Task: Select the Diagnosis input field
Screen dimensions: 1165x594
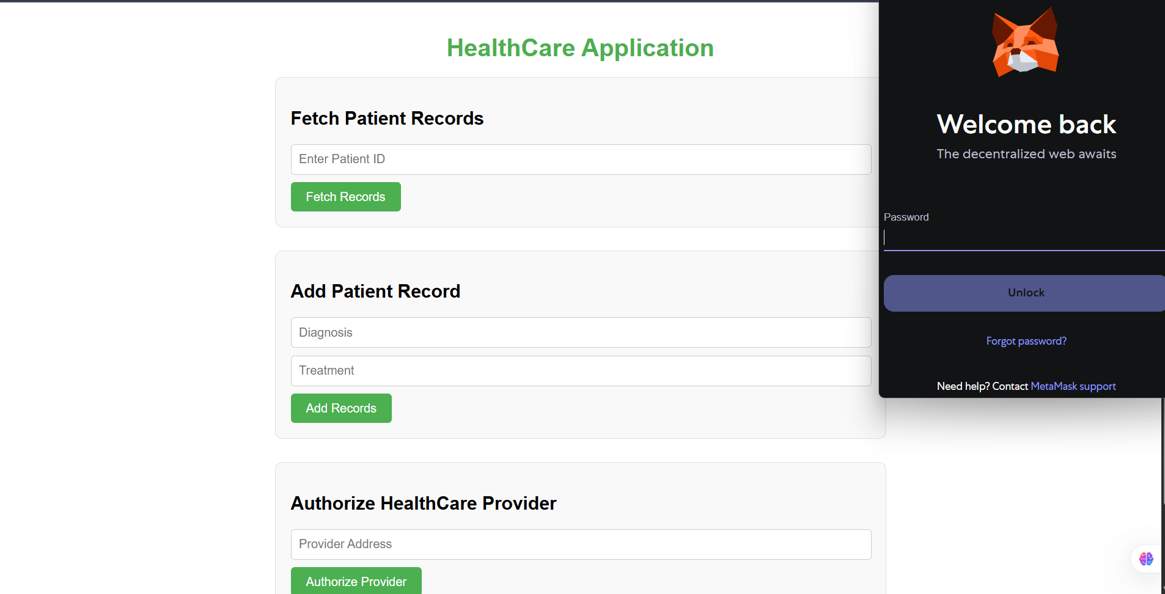Action: [x=581, y=332]
